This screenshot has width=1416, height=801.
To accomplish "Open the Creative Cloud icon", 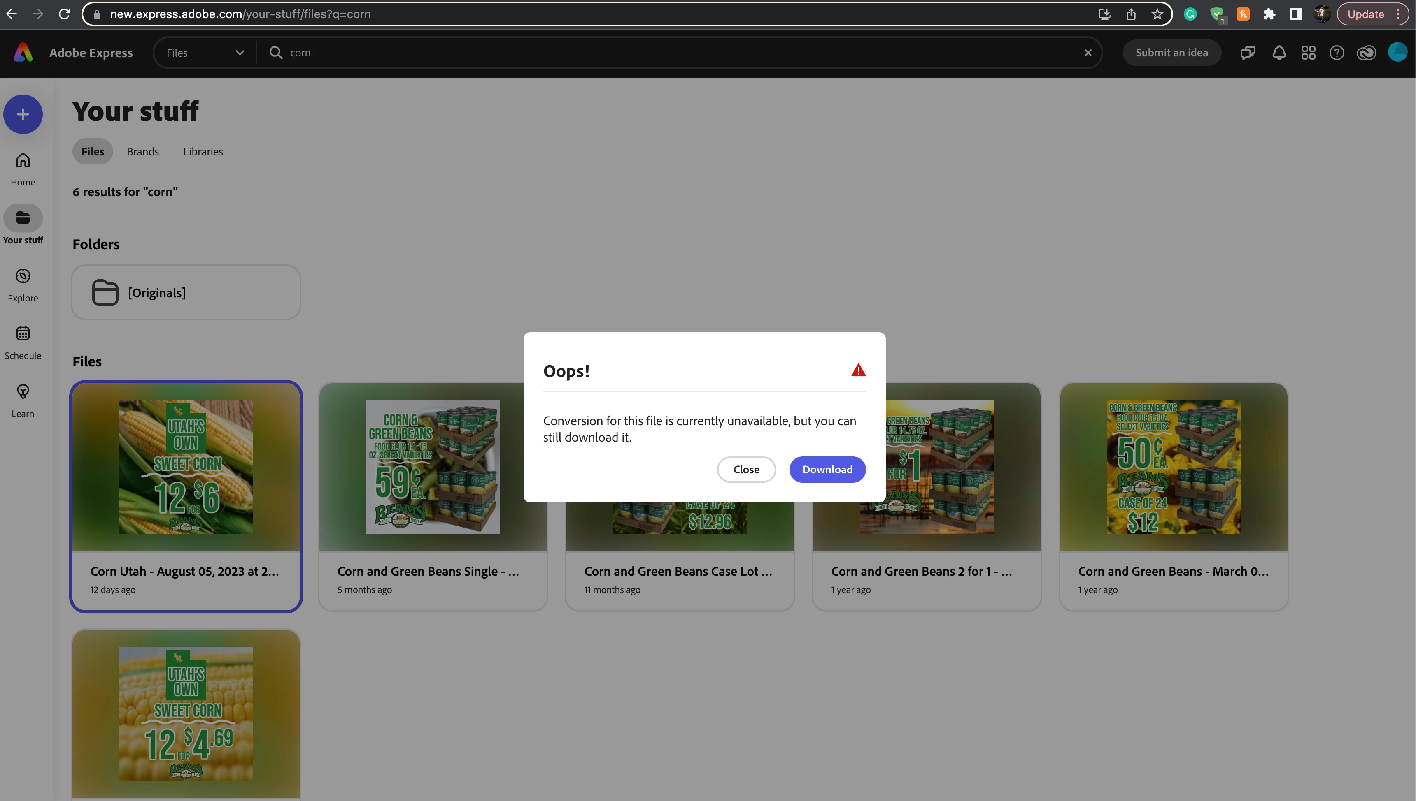I will pyautogui.click(x=1367, y=53).
